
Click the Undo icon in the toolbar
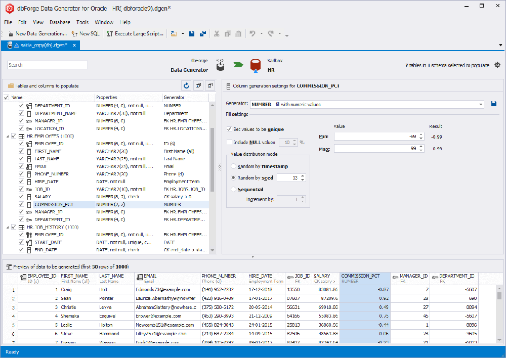click(253, 33)
